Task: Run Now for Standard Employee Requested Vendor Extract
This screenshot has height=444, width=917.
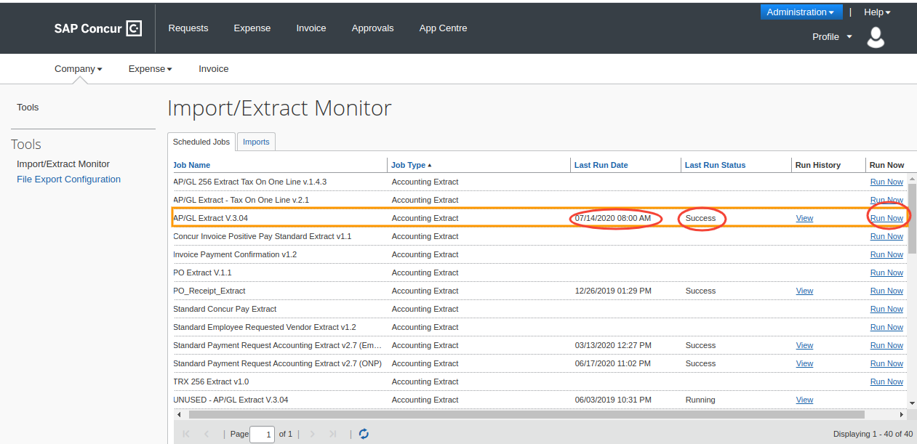Action: (886, 327)
